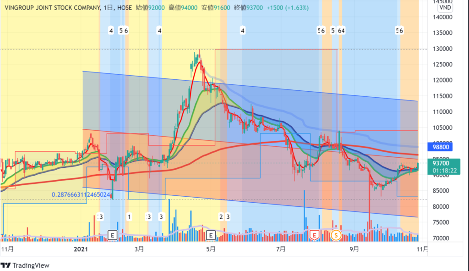
Task: Click the 01:18:22 bar countdown timer
Action: click(444, 171)
